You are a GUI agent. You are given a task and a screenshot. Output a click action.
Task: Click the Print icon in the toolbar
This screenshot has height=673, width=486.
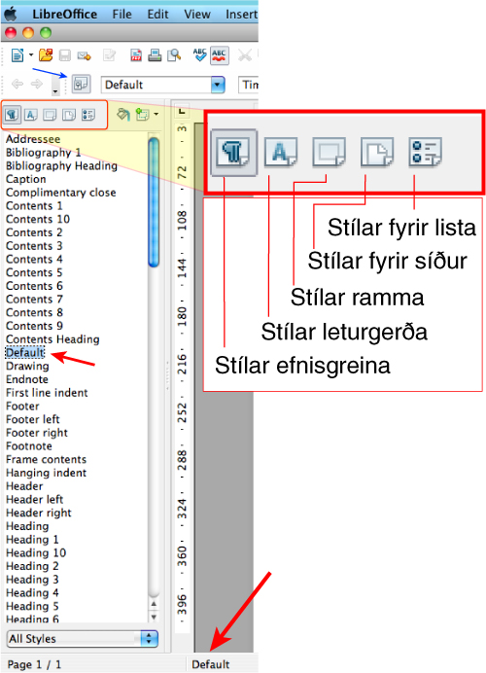(x=155, y=55)
